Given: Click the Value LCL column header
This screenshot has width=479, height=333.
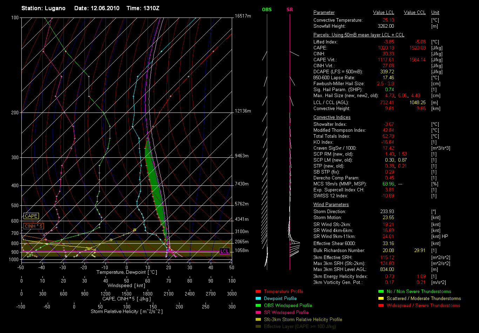Looking at the screenshot, I should (384, 13).
